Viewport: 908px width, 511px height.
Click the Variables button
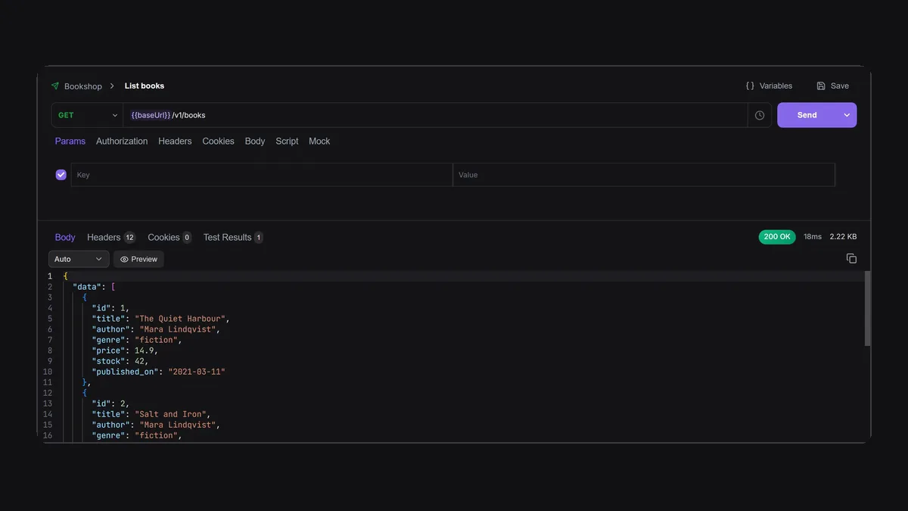769,86
